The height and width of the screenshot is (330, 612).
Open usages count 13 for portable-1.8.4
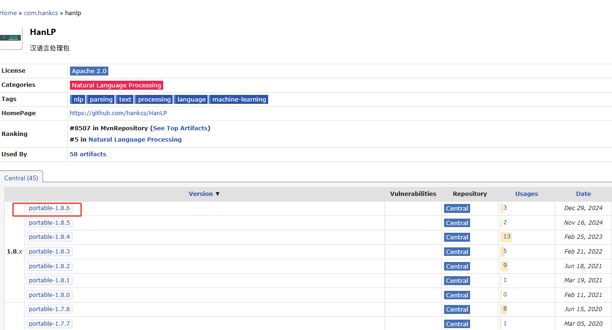point(507,237)
